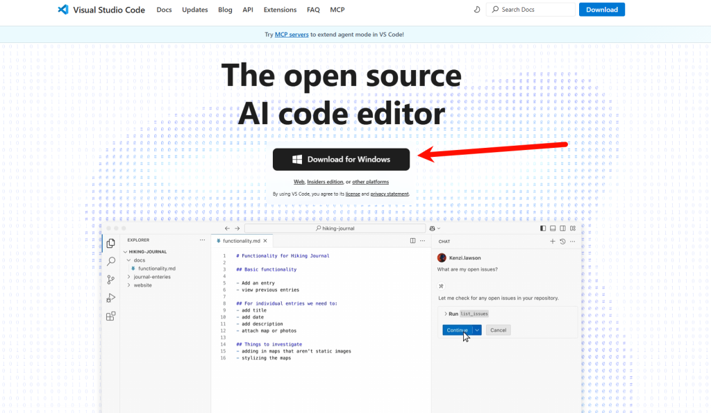Screen dimensions: 711x413
Task: Toggle bottom panel layout icon
Action: pos(553,228)
